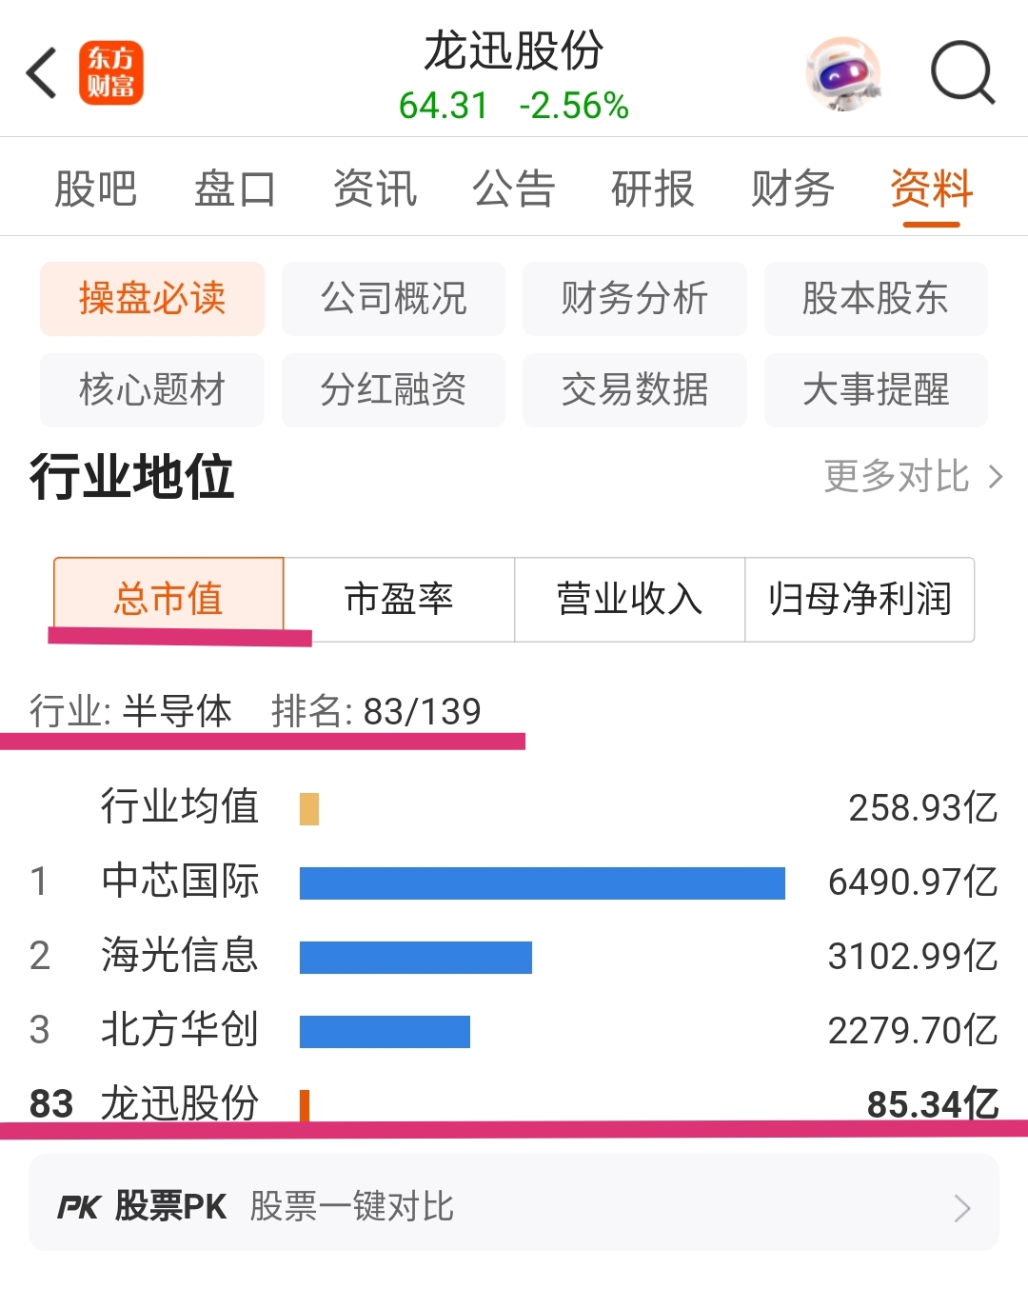Switch to the 归母净利润 metric
The height and width of the screenshot is (1308, 1028).
pos(860,599)
